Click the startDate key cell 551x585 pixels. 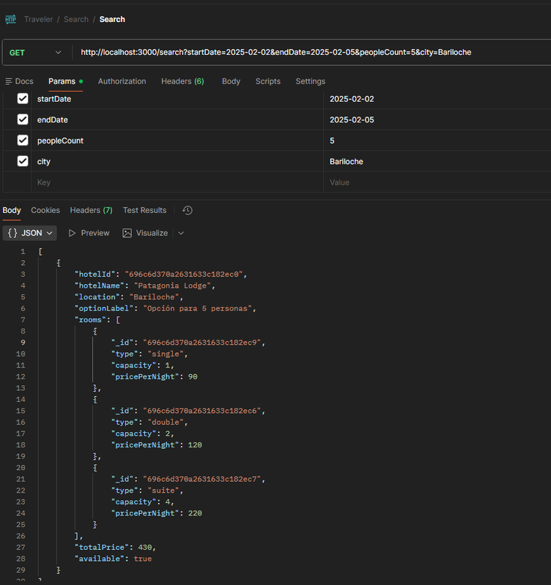point(177,99)
